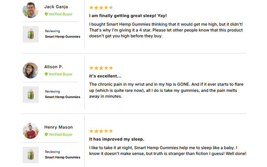Image resolution: width=267 pixels, height=167 pixels.
Task: Click the verified shield icon beside Henry Mason
Action: click(x=46, y=134)
